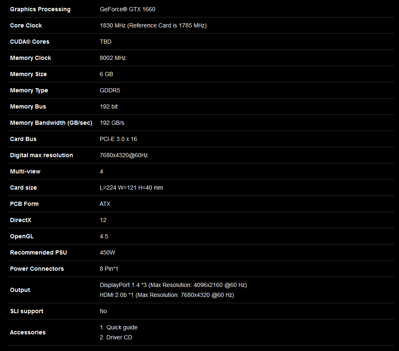This screenshot has height=351, width=399.
Task: Select the Driver CD accessory entry
Action: point(116,337)
